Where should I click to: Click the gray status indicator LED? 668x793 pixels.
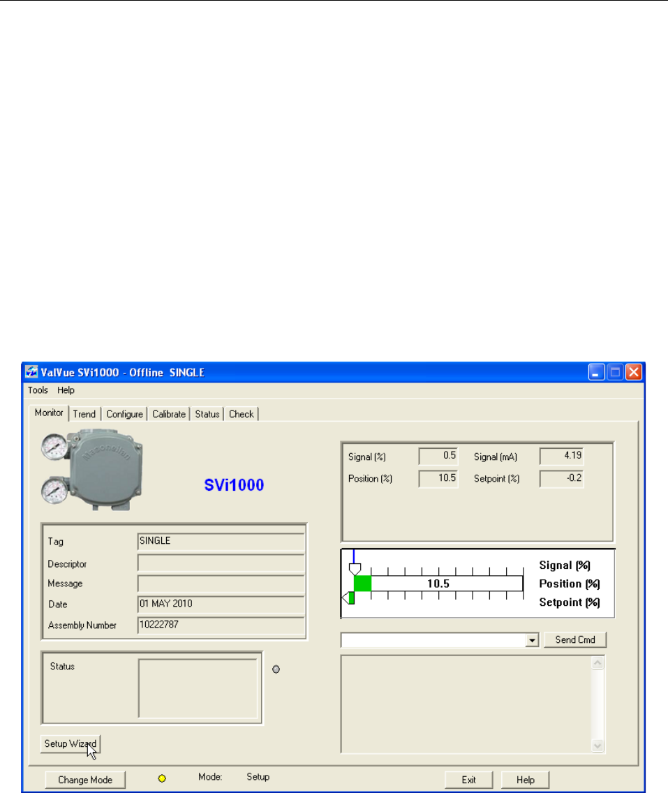276,669
